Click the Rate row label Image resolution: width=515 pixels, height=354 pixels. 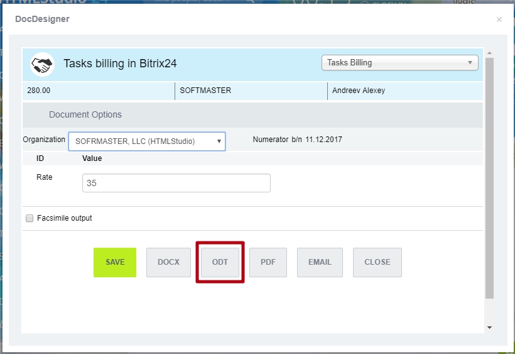[45, 177]
